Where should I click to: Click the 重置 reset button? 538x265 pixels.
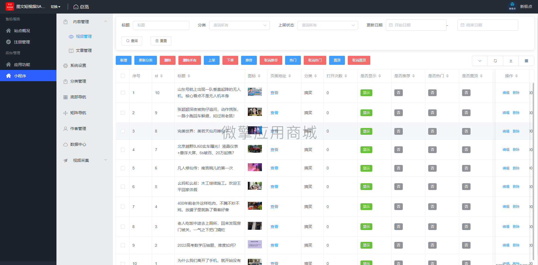coord(161,41)
